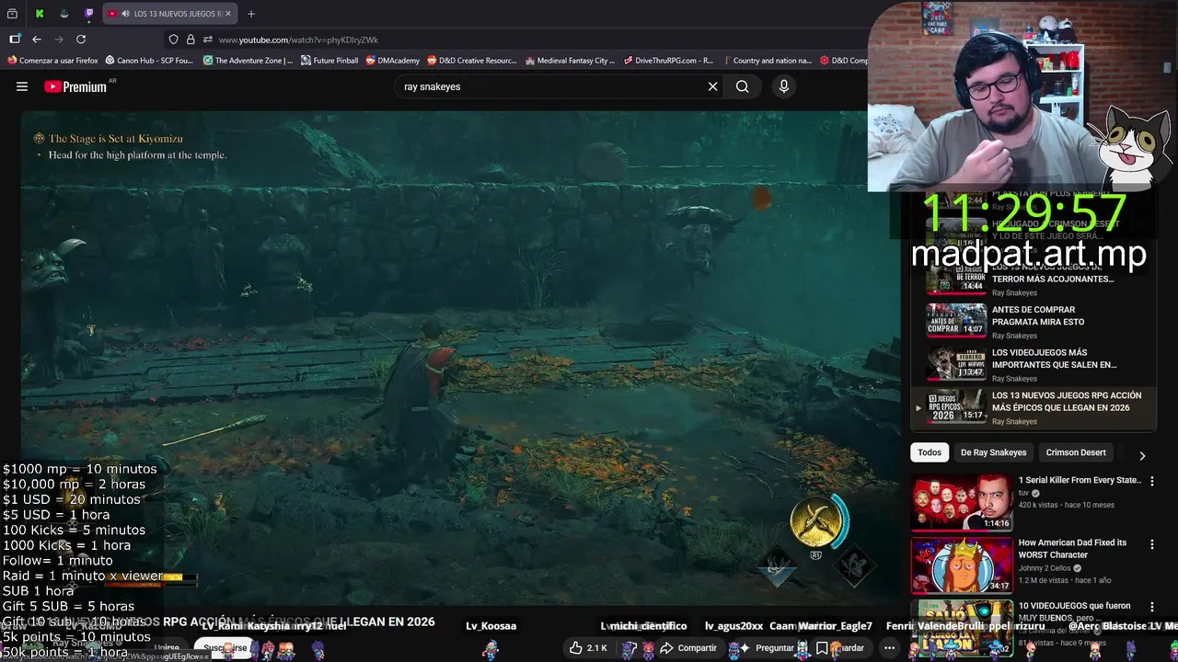
Task: Close the LOS 13 NUEVOS JUEGOS tab
Action: (x=228, y=14)
